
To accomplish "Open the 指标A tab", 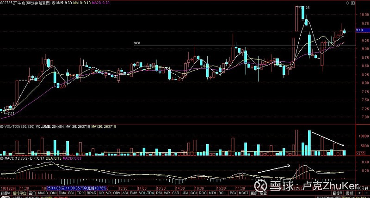I will coord(6,193).
